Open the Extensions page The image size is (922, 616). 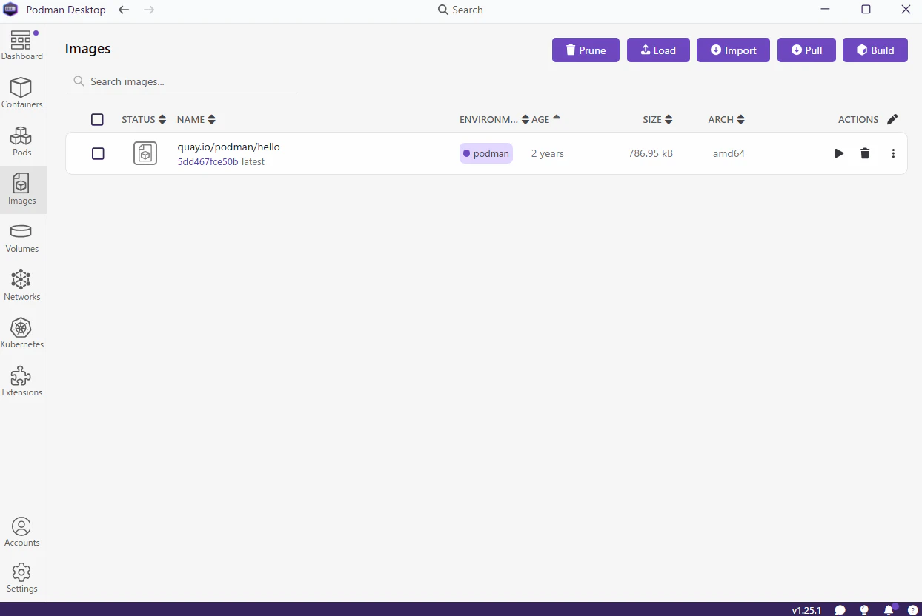coord(22,381)
